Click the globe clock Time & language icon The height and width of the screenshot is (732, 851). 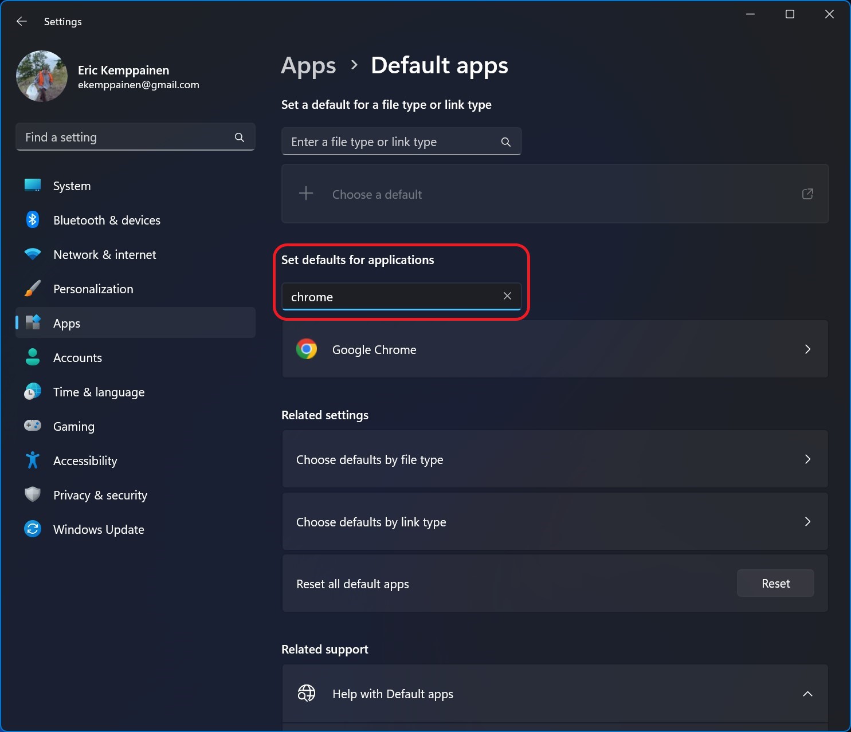tap(33, 391)
